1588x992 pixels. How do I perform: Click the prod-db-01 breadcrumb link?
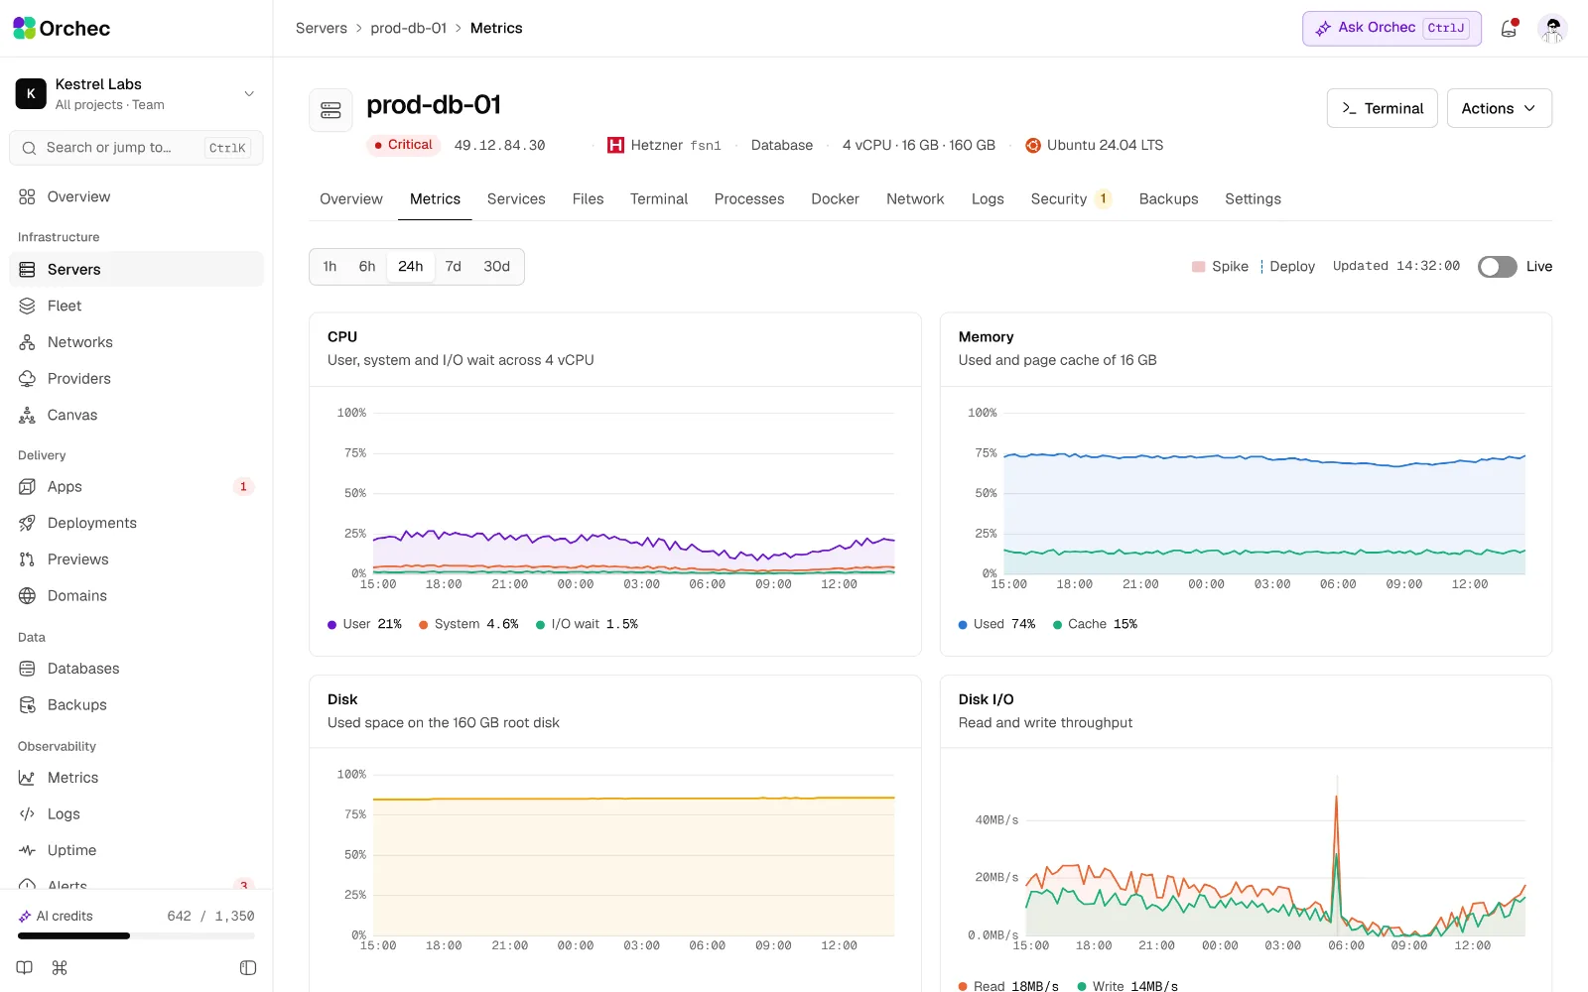point(409,28)
